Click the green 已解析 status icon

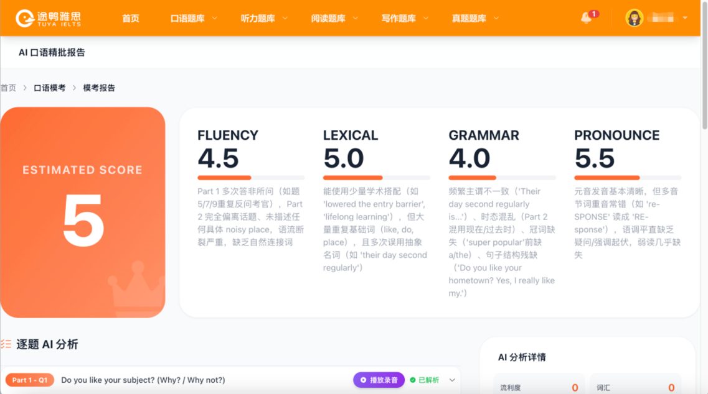pos(412,380)
